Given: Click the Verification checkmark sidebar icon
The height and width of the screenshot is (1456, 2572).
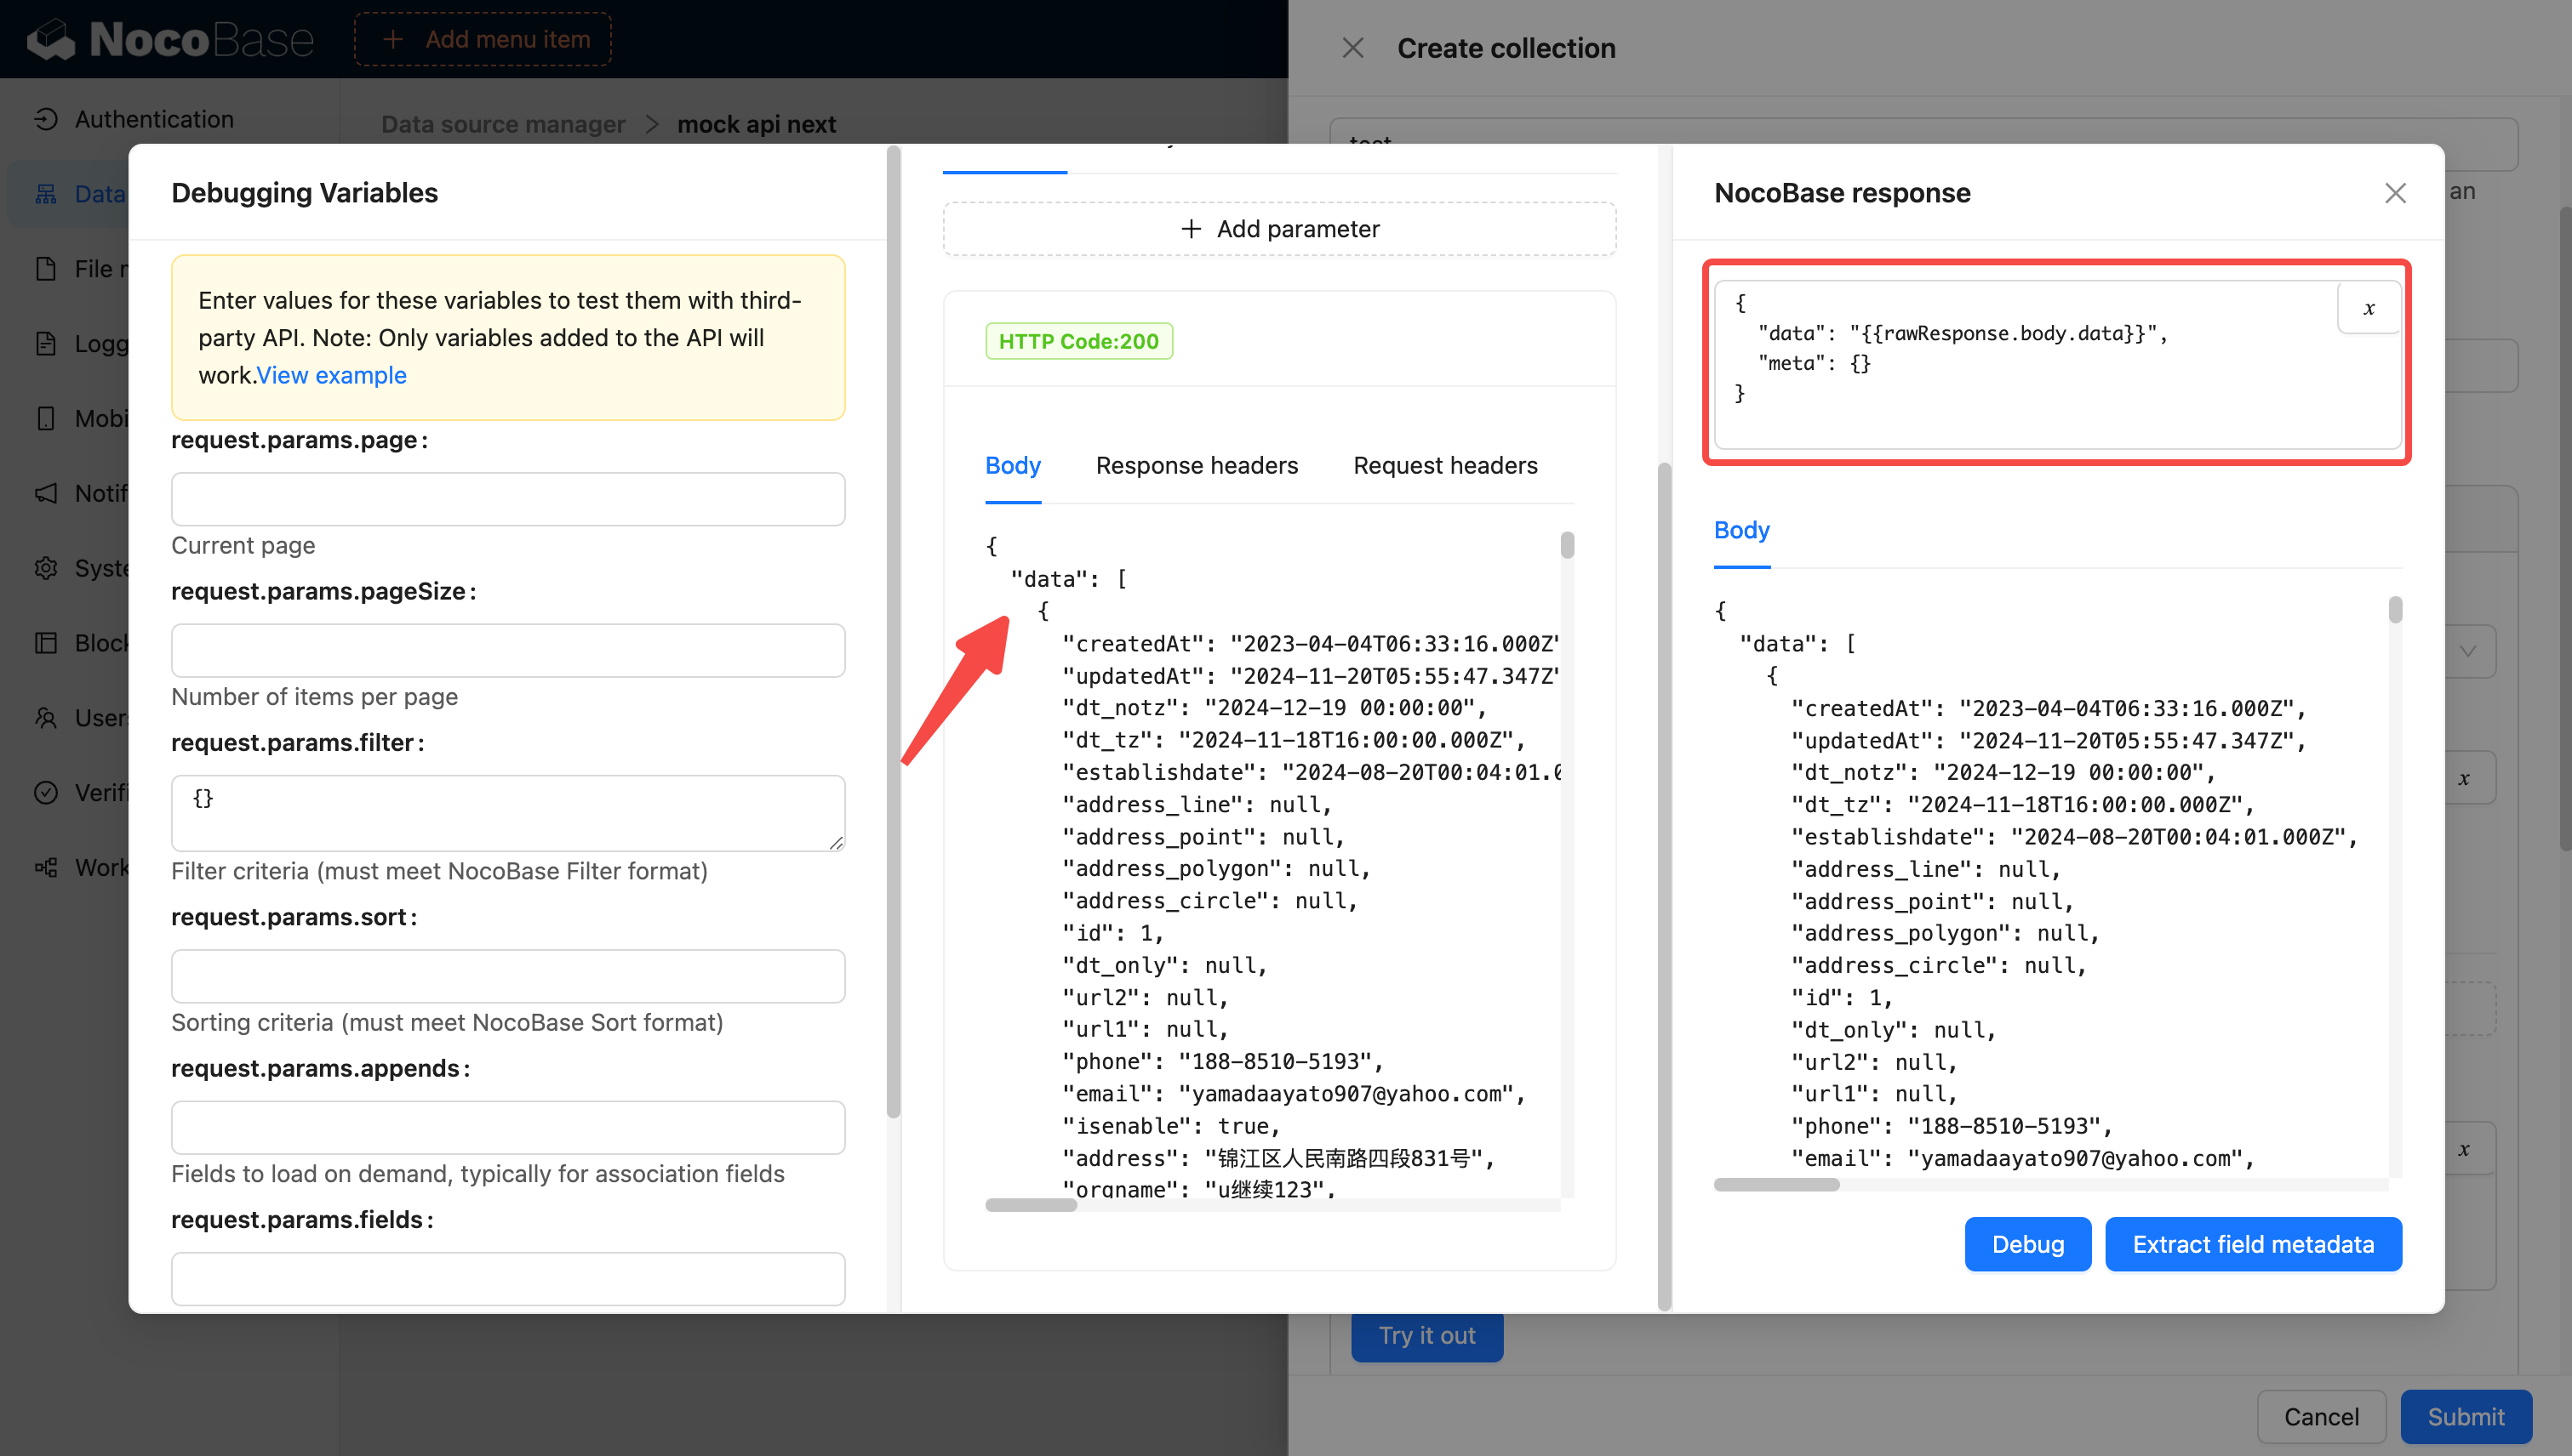Looking at the screenshot, I should (46, 792).
